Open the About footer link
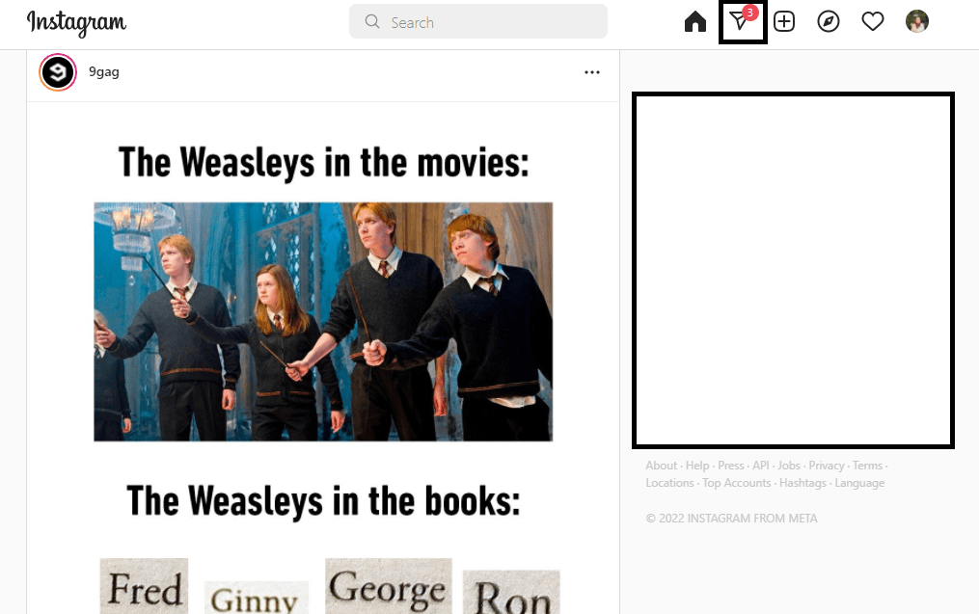979x614 pixels. coord(662,466)
